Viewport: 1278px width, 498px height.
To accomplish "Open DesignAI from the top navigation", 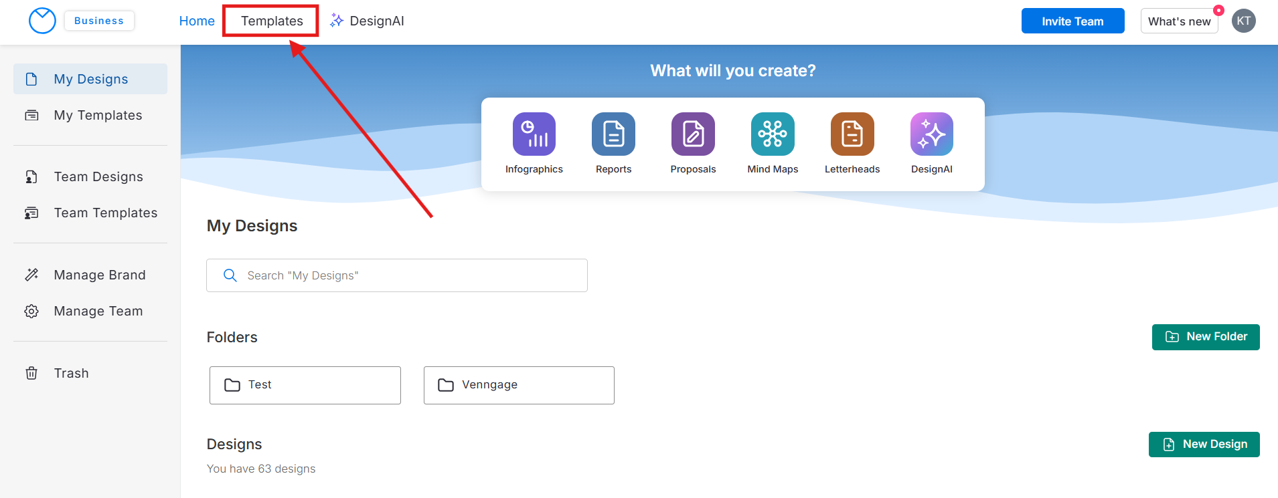I will 368,21.
